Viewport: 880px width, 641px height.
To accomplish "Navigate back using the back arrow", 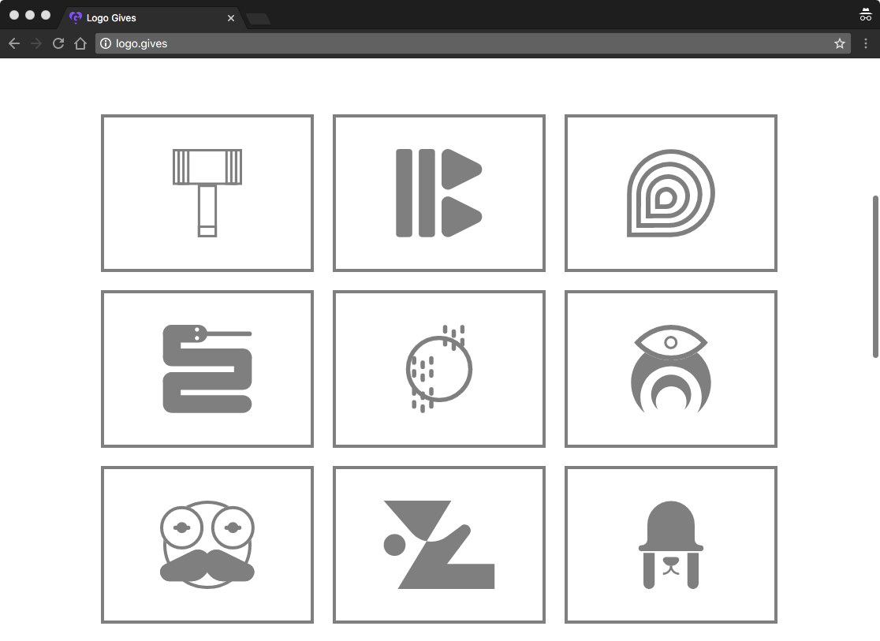I will [13, 43].
